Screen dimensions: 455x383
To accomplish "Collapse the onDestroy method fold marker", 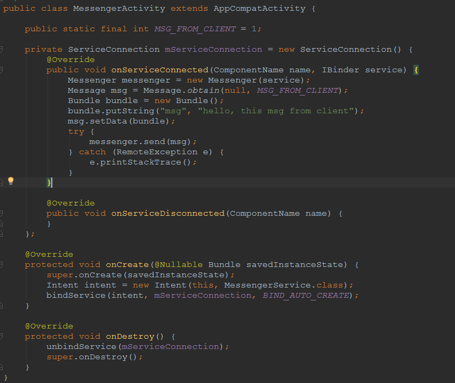I will 1,336.
